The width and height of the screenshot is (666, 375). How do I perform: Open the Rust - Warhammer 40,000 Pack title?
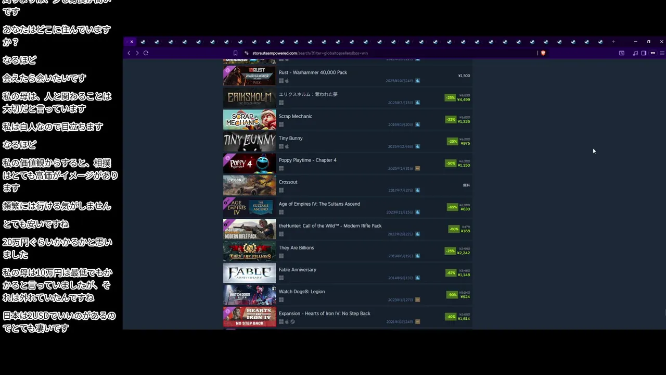[313, 72]
